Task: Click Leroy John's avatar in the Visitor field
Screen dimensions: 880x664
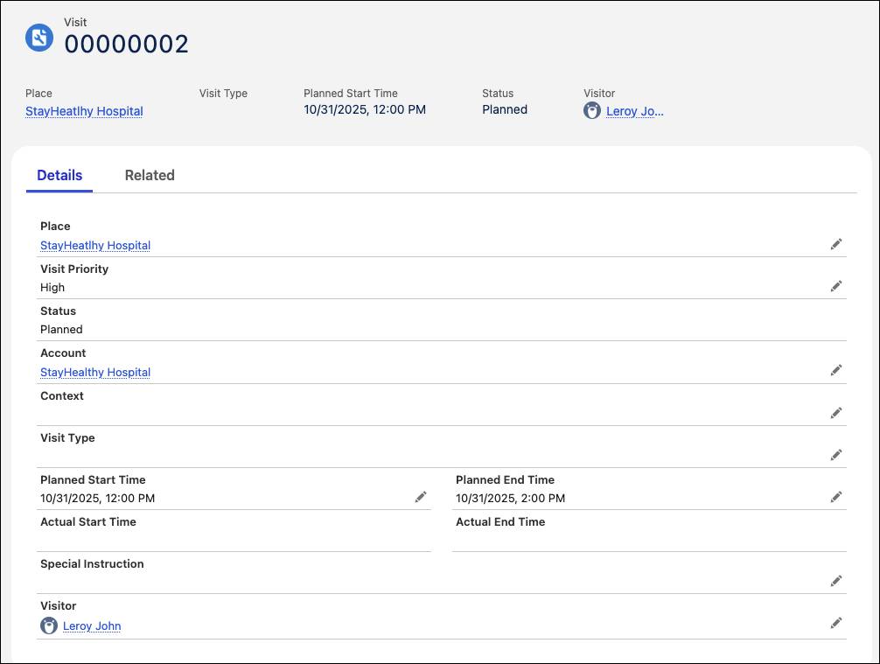Action: 49,625
